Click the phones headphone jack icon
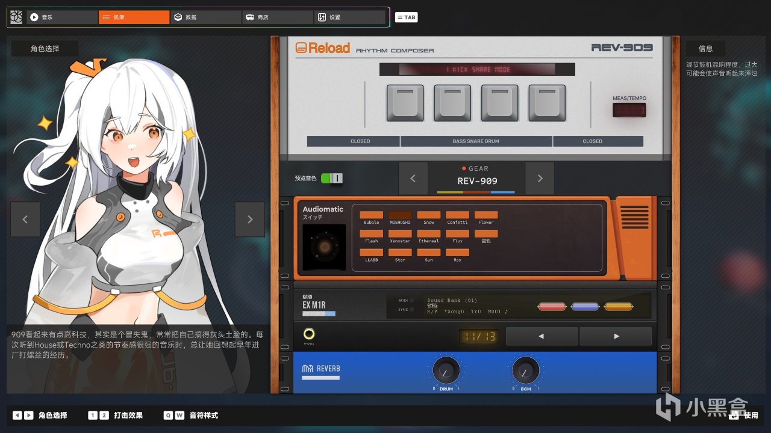The image size is (771, 433). (310, 334)
